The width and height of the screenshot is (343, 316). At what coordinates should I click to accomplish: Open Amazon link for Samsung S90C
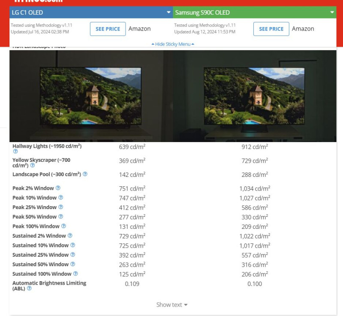click(x=303, y=29)
